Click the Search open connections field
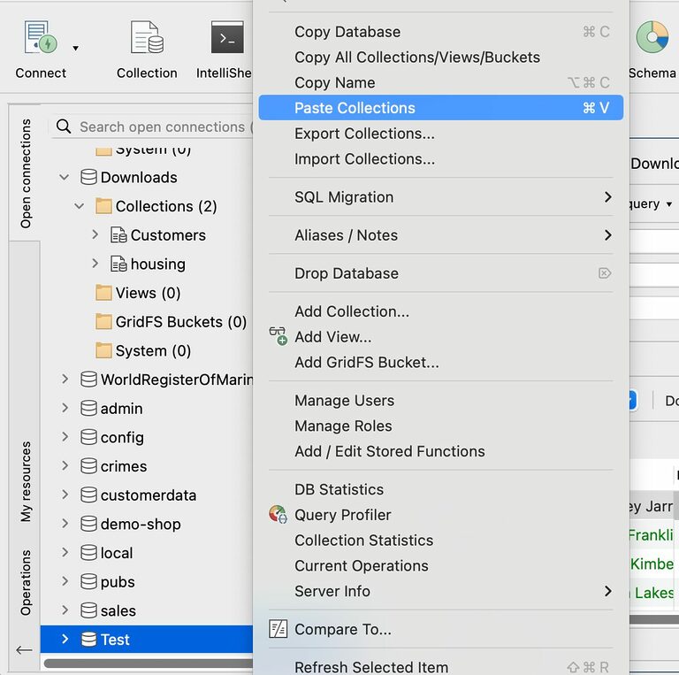 tap(159, 127)
